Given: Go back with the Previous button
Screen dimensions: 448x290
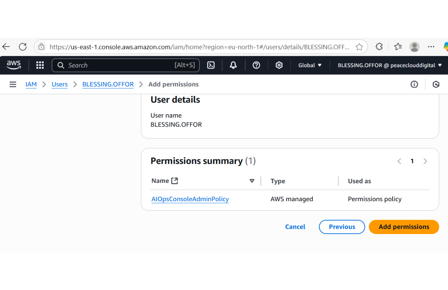Looking at the screenshot, I should coord(342,227).
